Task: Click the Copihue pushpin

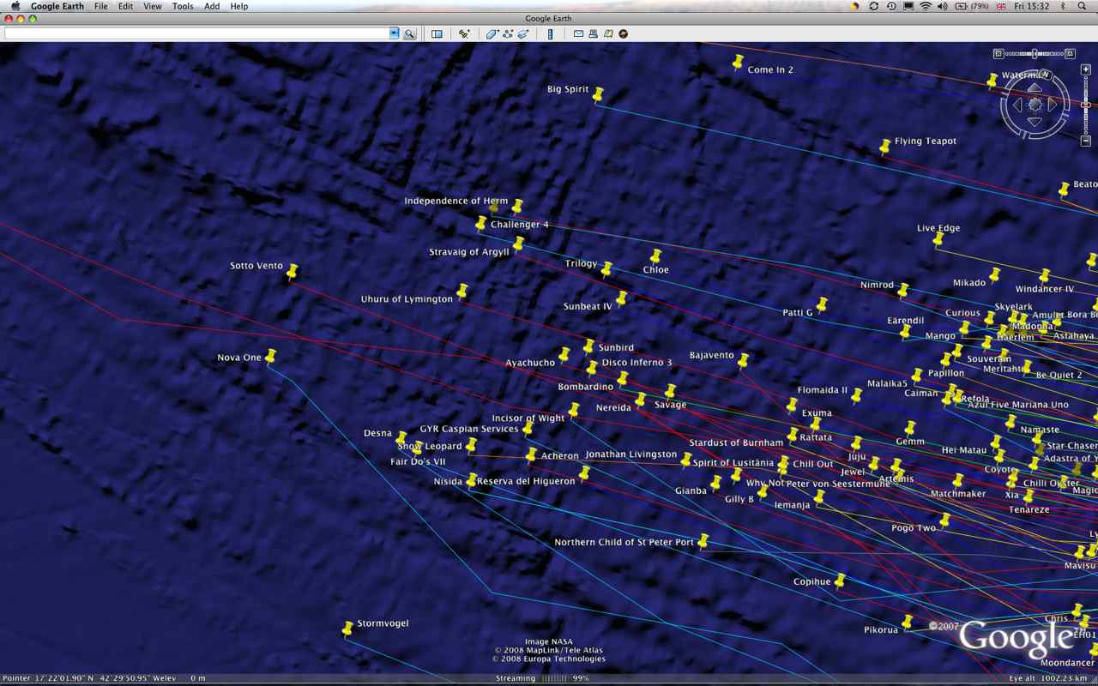Action: [841, 581]
